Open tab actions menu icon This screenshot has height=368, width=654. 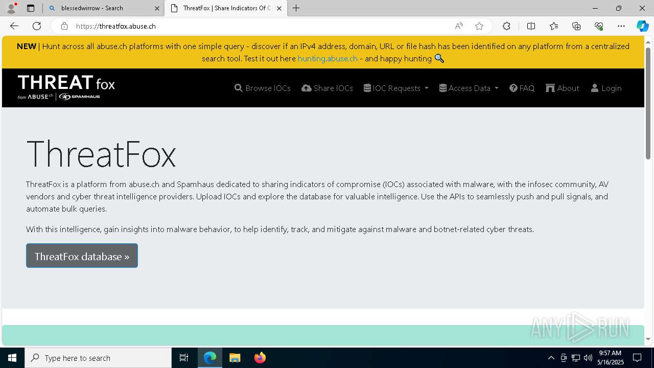[x=31, y=8]
